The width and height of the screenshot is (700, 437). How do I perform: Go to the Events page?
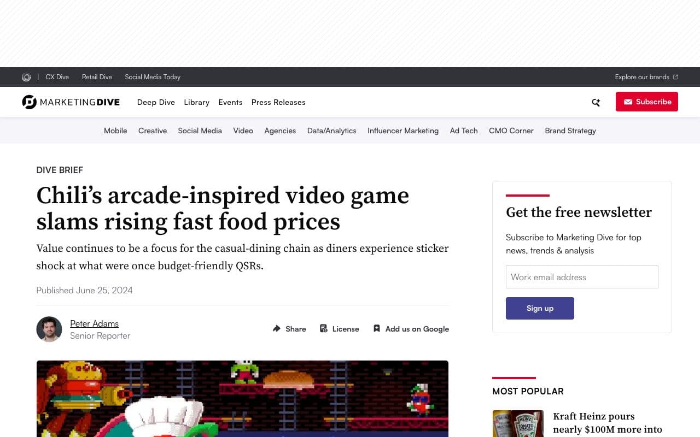tap(230, 102)
